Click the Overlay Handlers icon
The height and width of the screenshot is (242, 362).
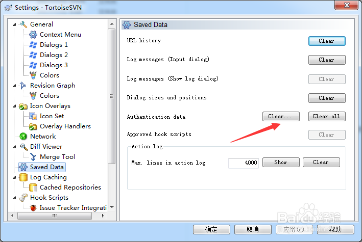point(33,126)
